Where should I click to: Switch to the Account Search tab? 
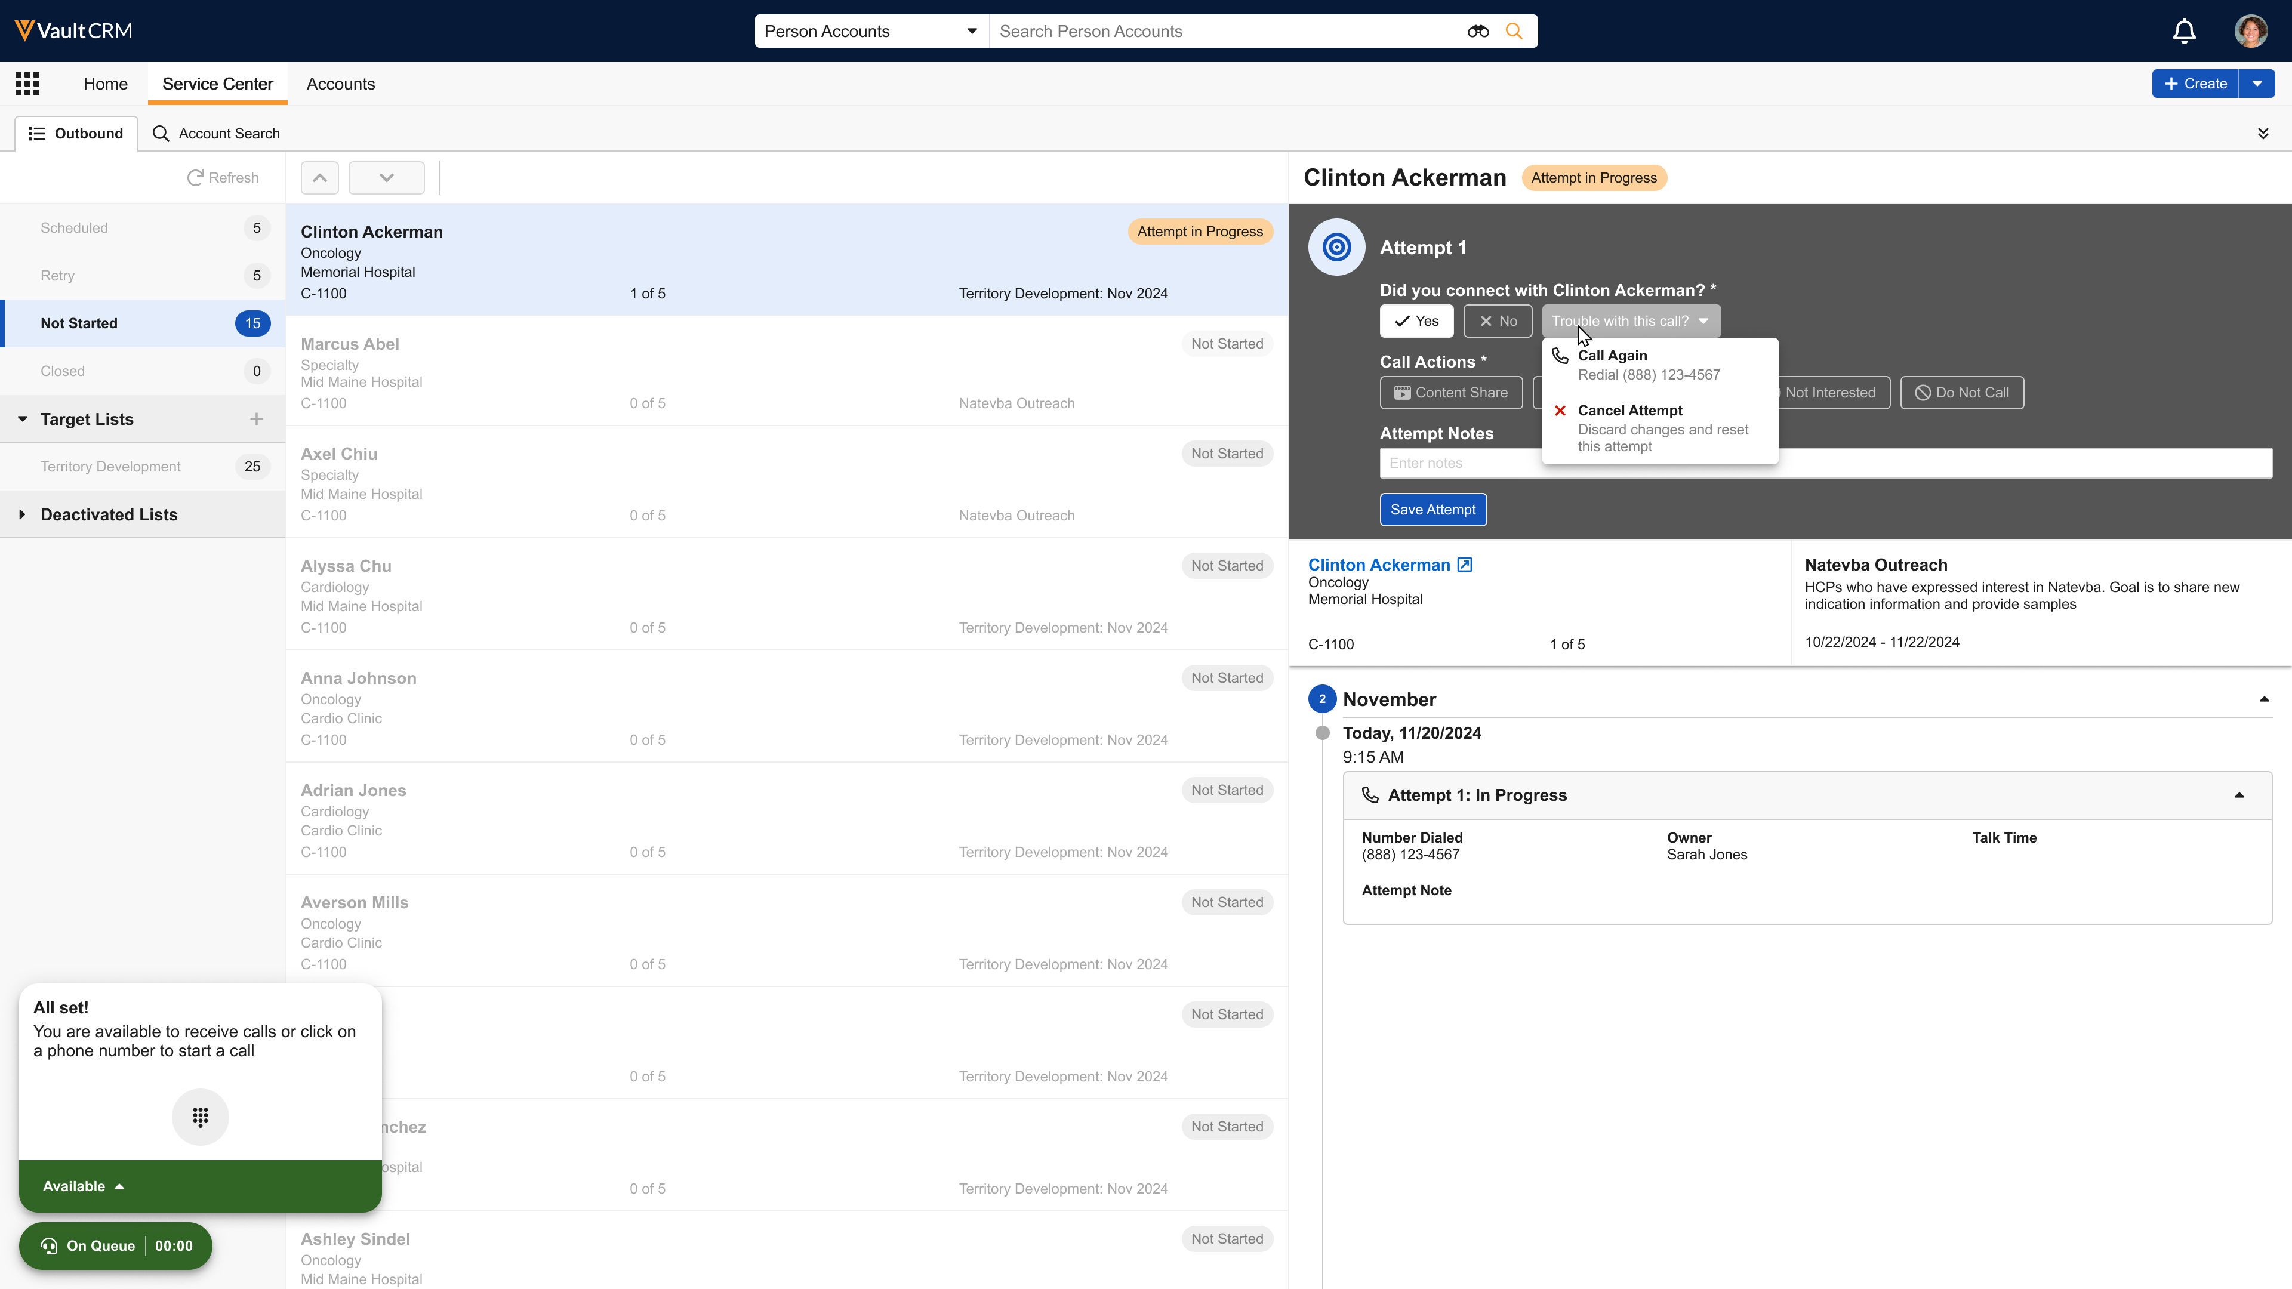216,134
